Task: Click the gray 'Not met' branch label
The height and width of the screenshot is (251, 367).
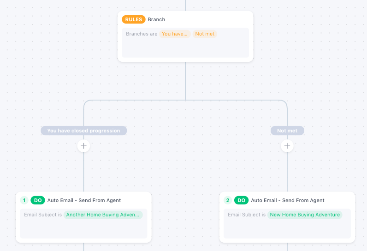Action: pyautogui.click(x=287, y=131)
